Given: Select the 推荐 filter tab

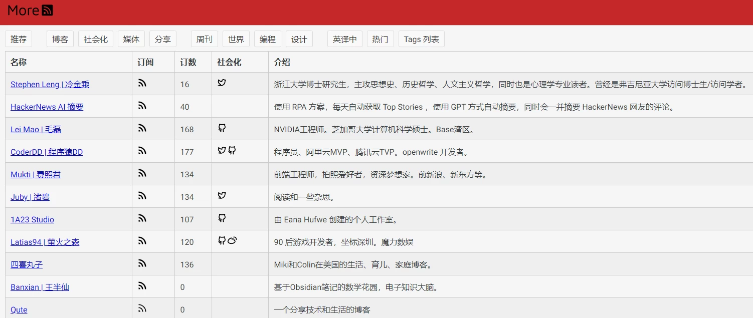Looking at the screenshot, I should 19,39.
